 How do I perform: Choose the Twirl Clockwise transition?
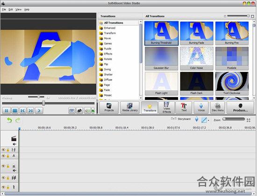(232, 84)
